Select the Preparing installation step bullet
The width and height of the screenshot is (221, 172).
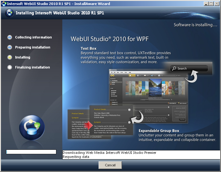click(10, 47)
